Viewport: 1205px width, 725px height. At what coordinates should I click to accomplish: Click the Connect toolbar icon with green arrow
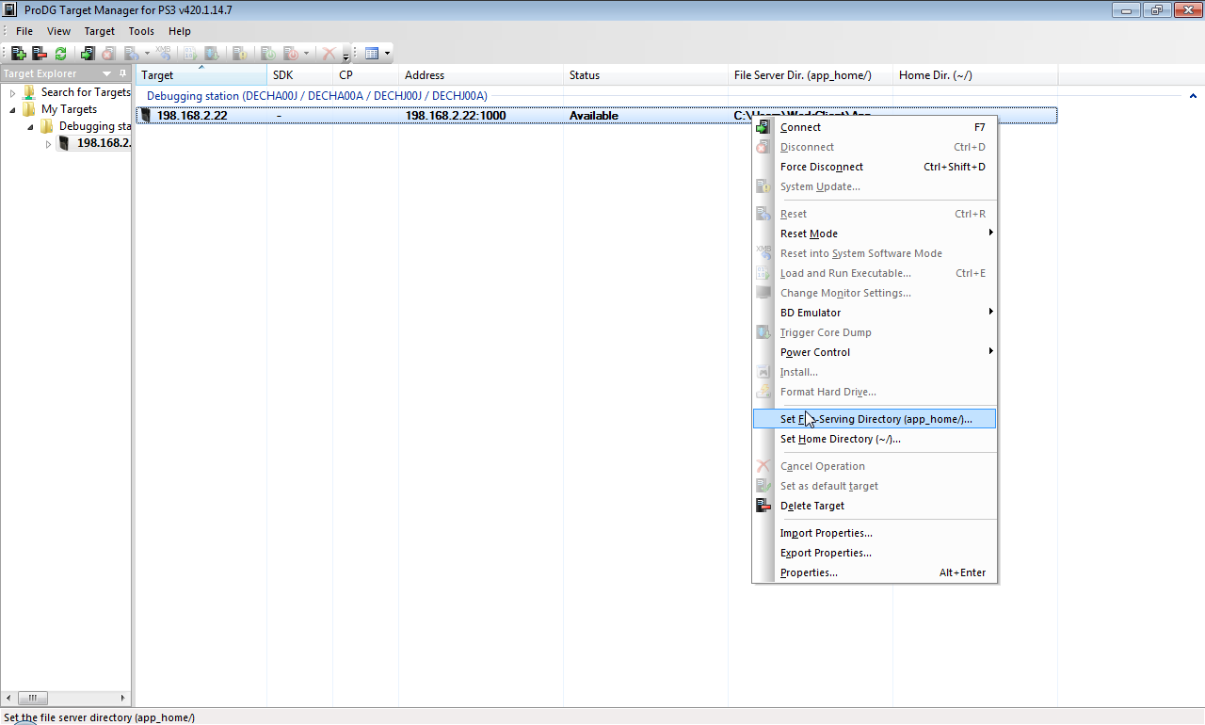click(x=88, y=54)
